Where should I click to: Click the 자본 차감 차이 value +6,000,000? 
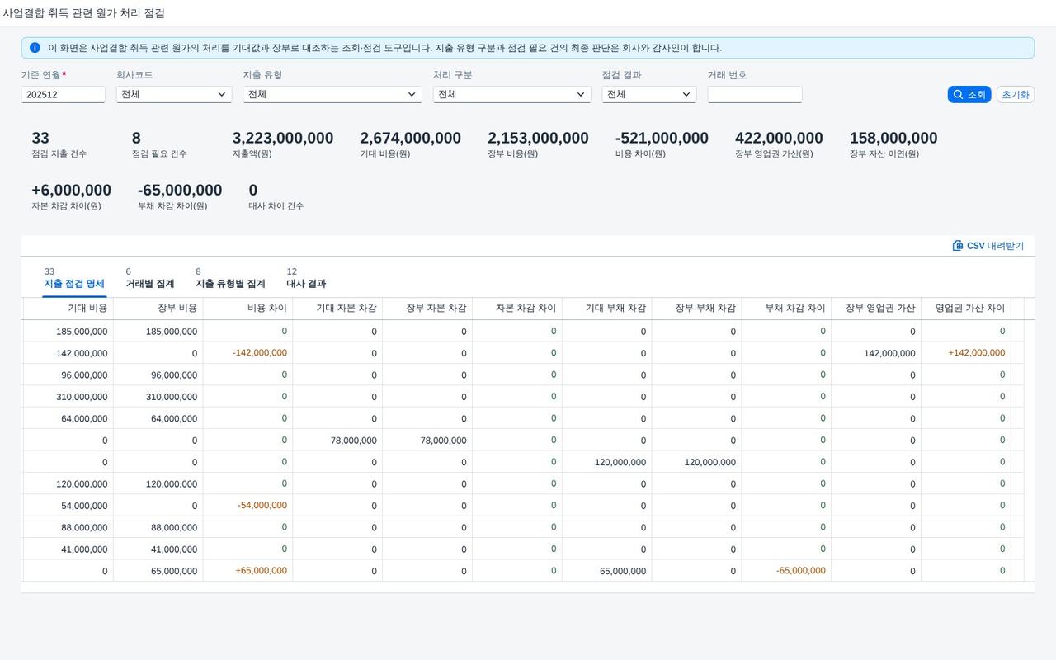(x=71, y=191)
